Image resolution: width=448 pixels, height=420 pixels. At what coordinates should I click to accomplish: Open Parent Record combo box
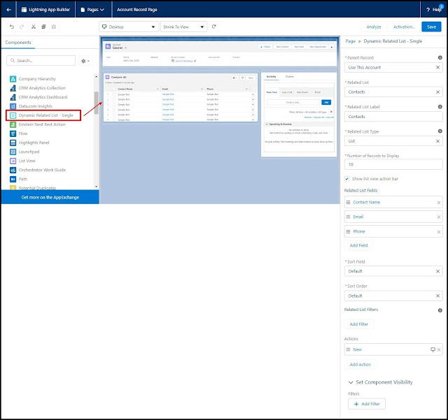393,68
